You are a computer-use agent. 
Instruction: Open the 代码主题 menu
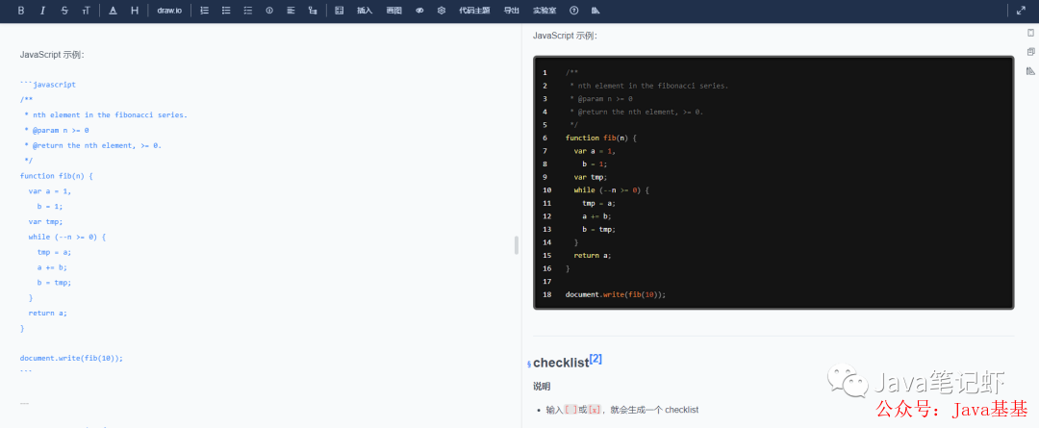[x=474, y=11]
